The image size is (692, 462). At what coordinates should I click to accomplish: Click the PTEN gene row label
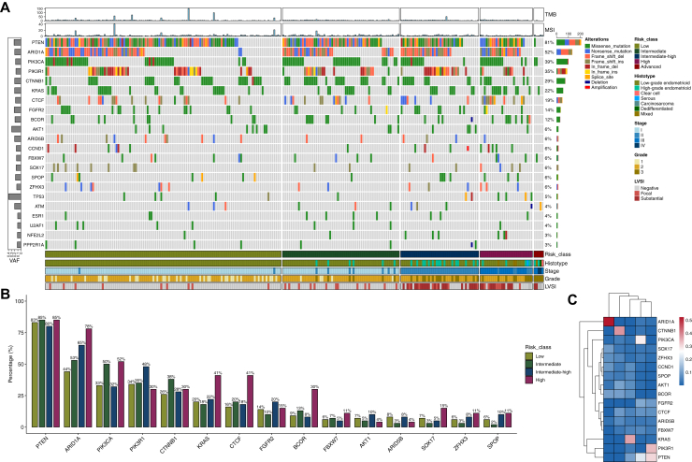(37, 42)
